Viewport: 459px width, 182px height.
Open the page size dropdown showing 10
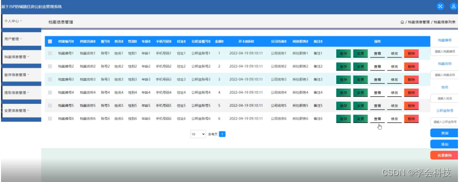pos(198,134)
